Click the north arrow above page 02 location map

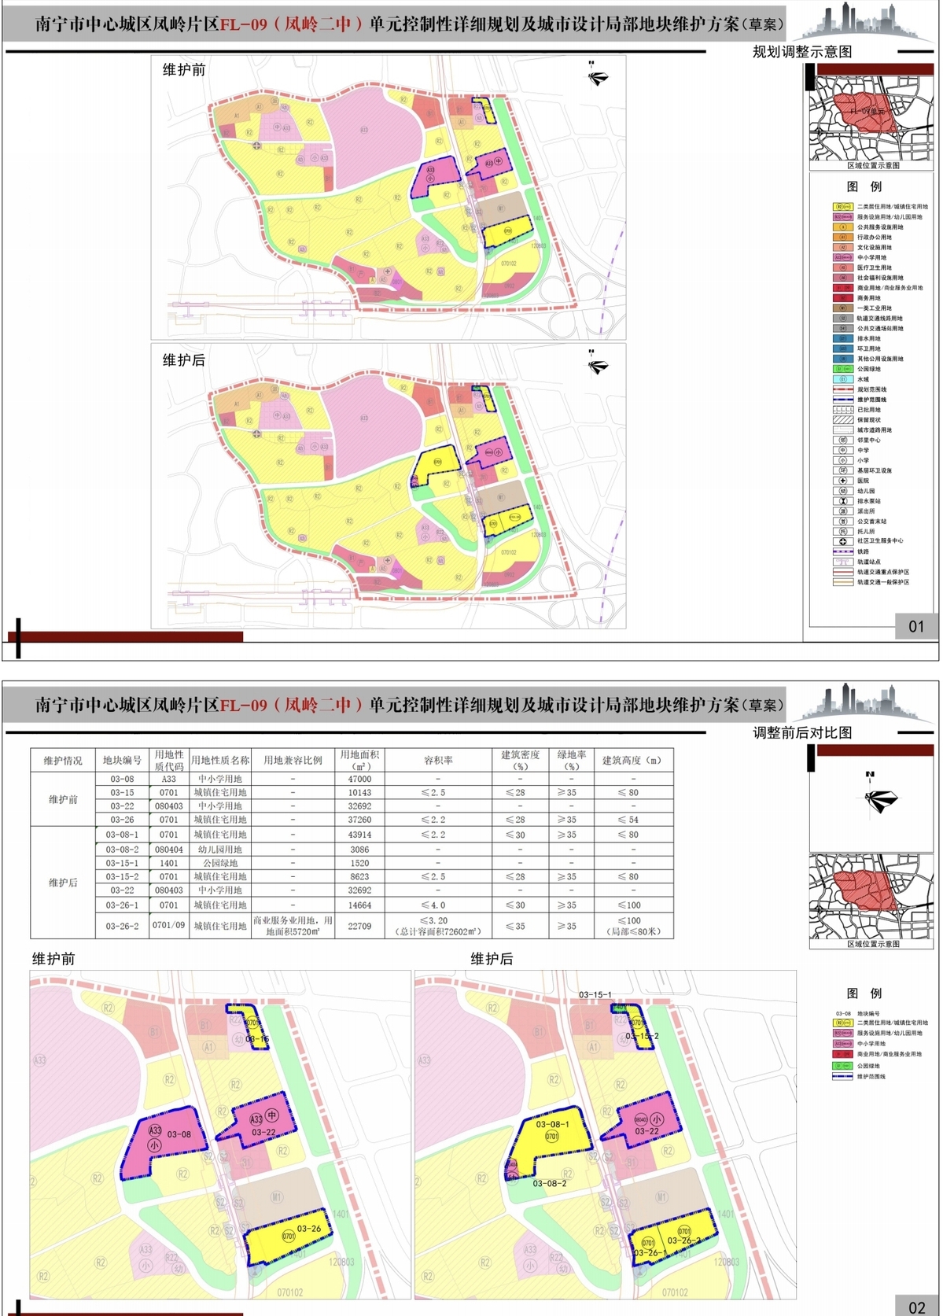[x=880, y=799]
